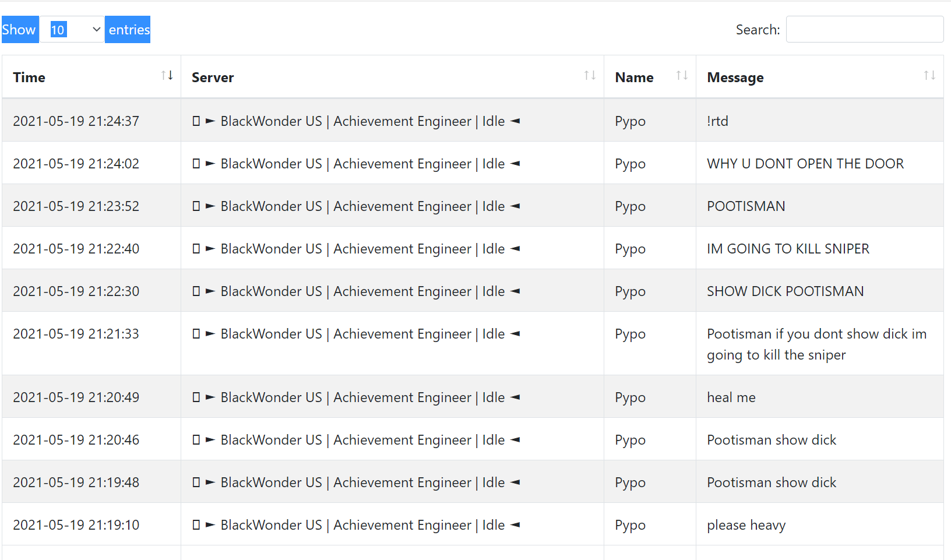Click the Pypo name in the 21:24:02 row
Image resolution: width=951 pixels, height=560 pixels.
pyautogui.click(x=630, y=164)
